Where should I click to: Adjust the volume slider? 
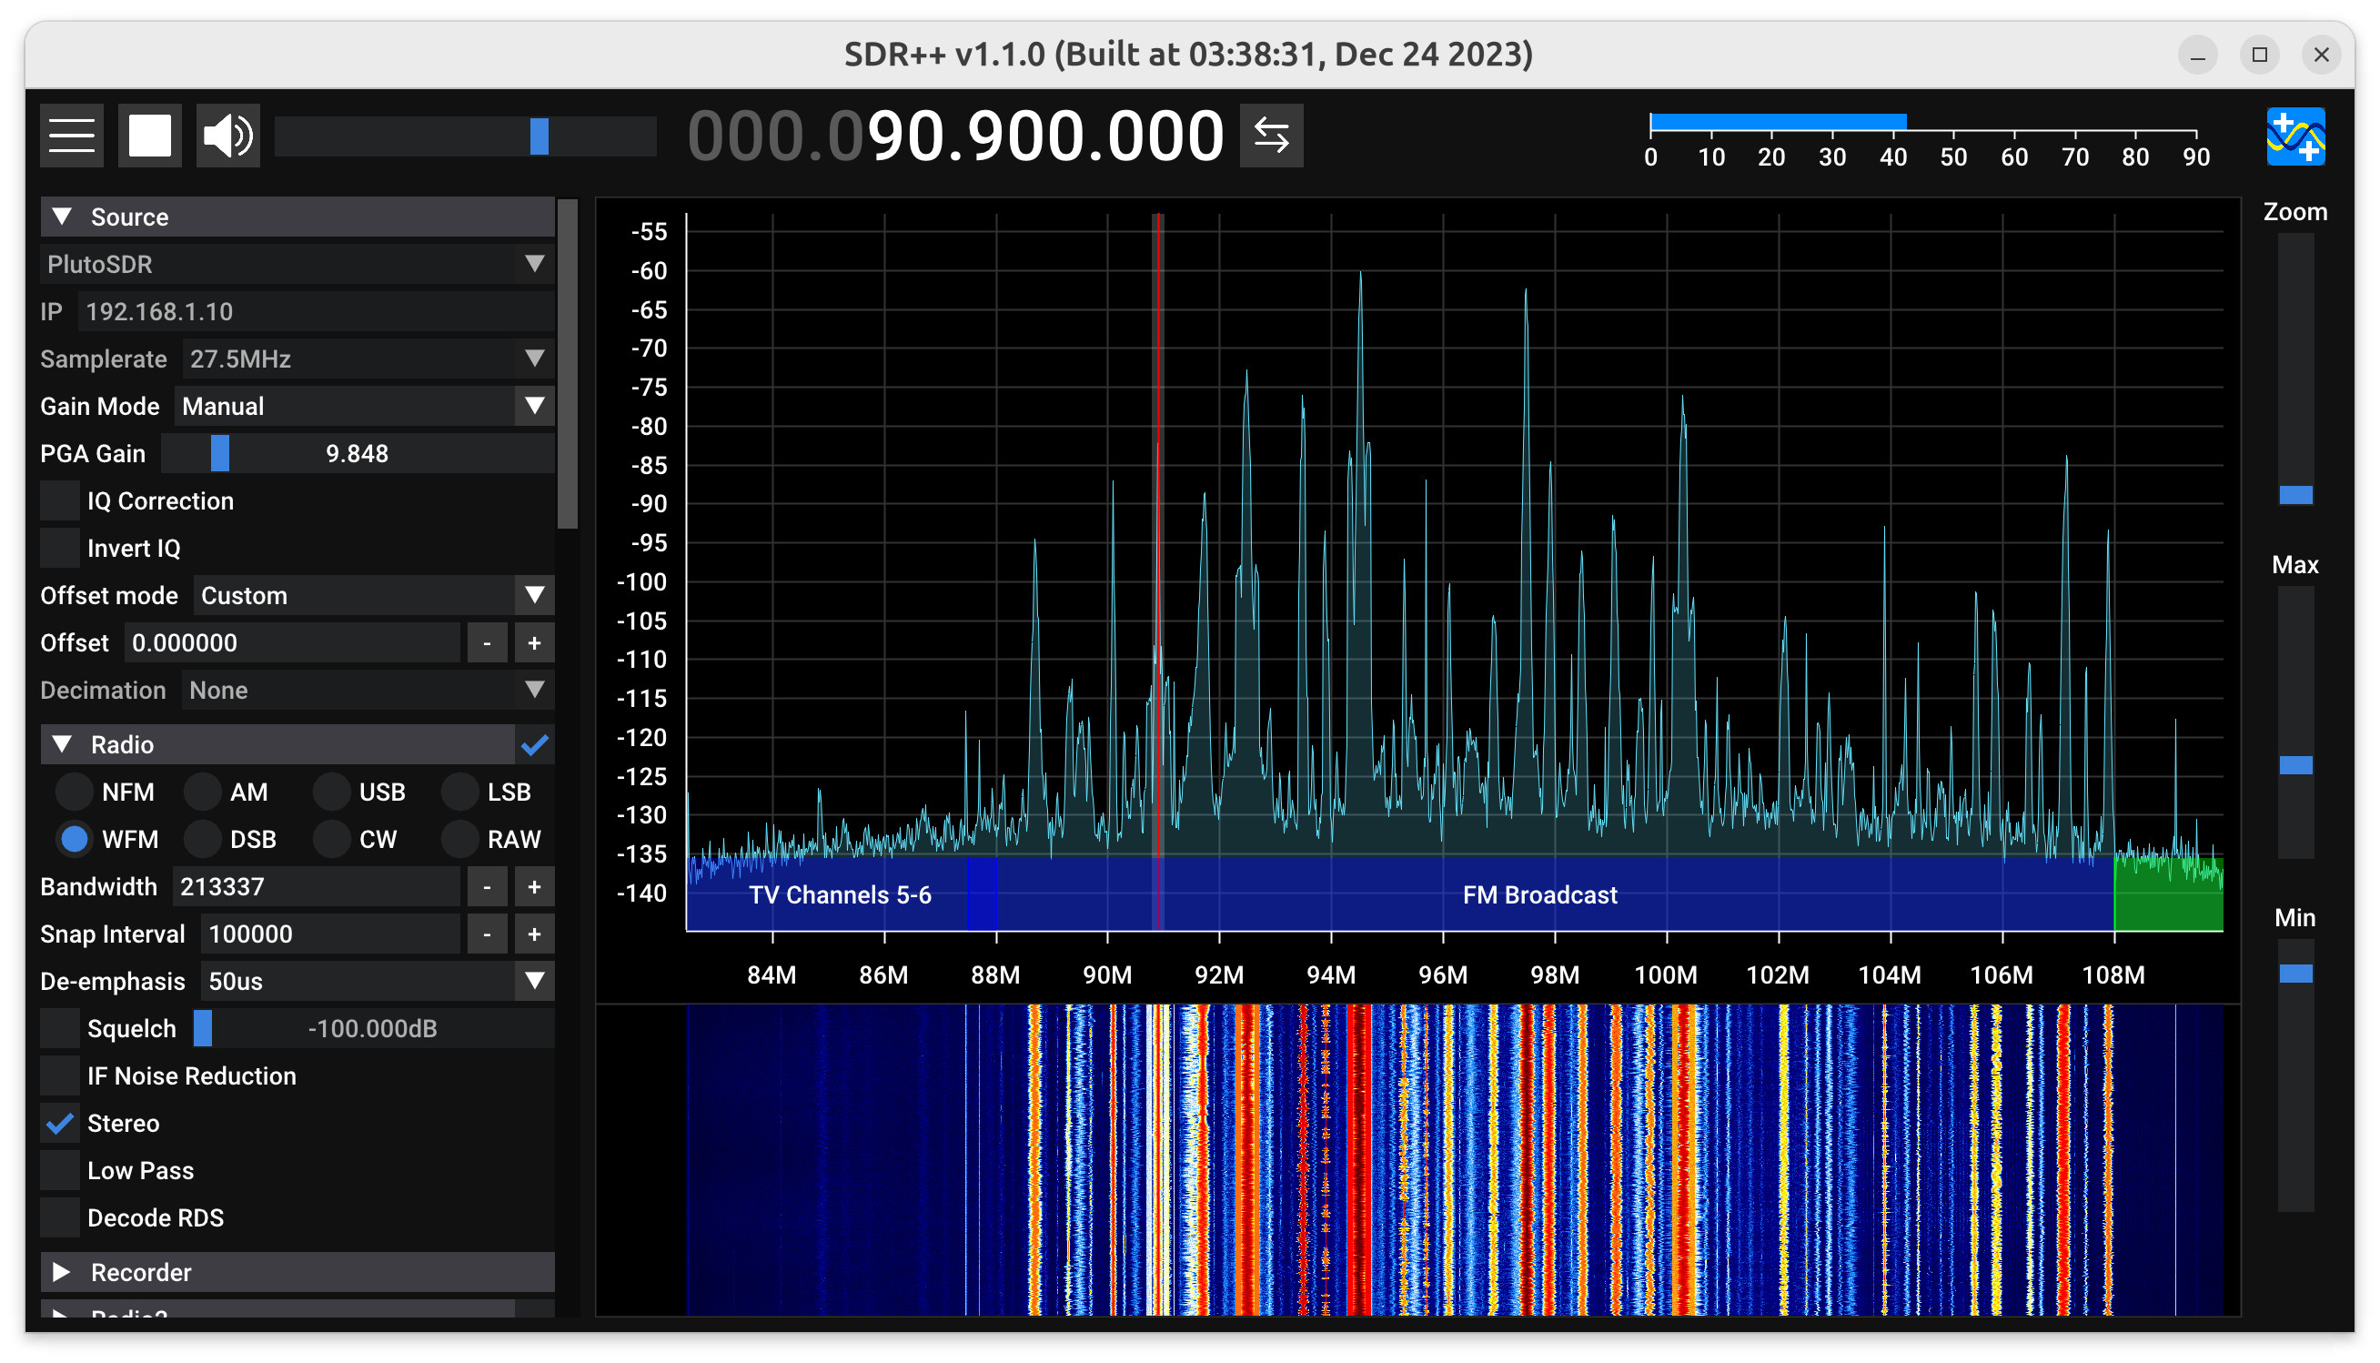(465, 136)
